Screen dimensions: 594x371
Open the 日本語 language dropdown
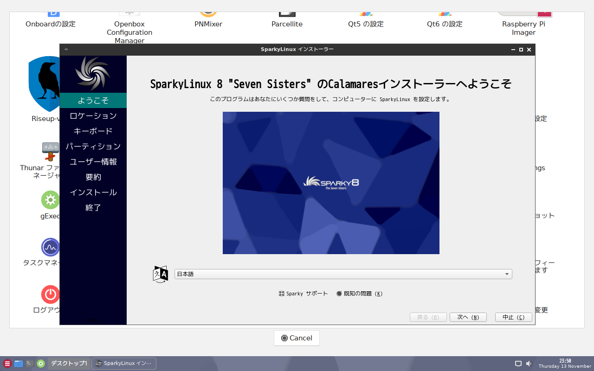click(x=343, y=274)
